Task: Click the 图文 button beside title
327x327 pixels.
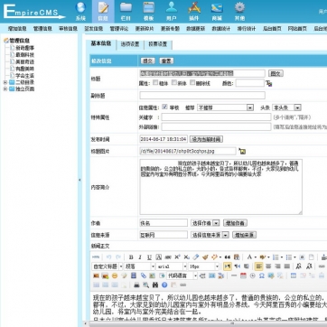Action: click(276, 73)
